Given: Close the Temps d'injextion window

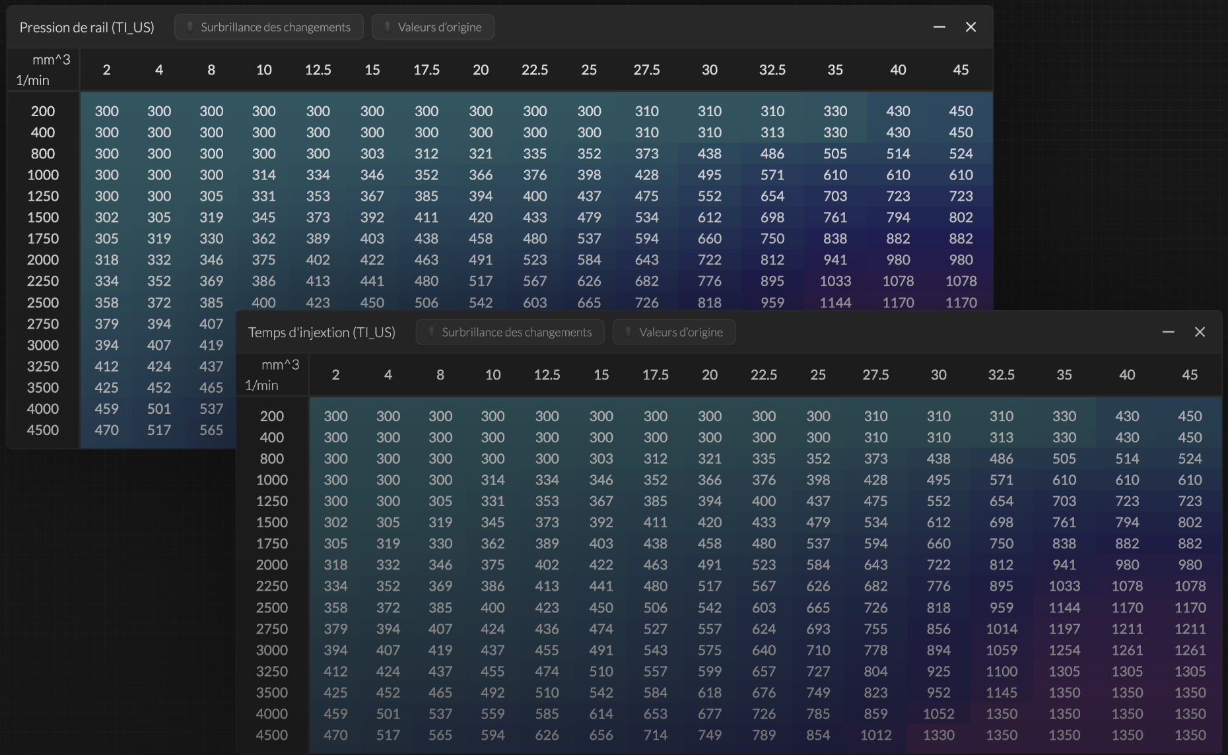Looking at the screenshot, I should click(1200, 332).
